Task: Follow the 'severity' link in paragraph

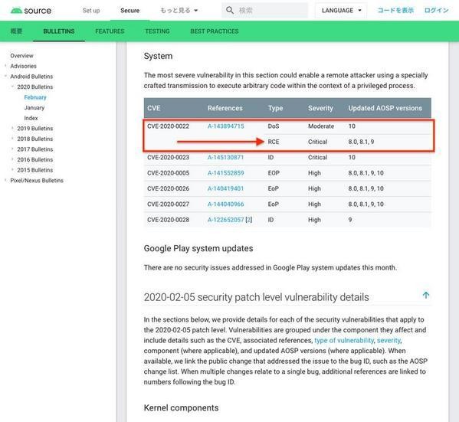Action: point(389,340)
